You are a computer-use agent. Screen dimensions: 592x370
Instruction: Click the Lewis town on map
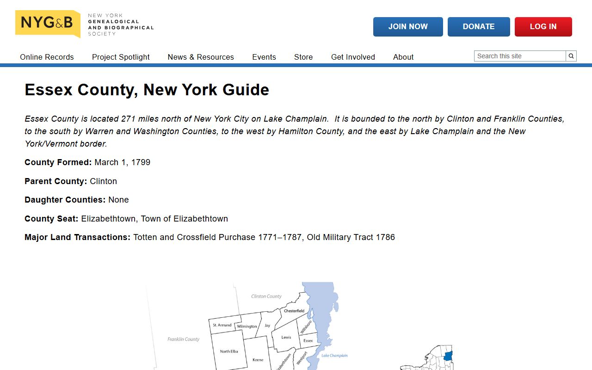pos(286,337)
